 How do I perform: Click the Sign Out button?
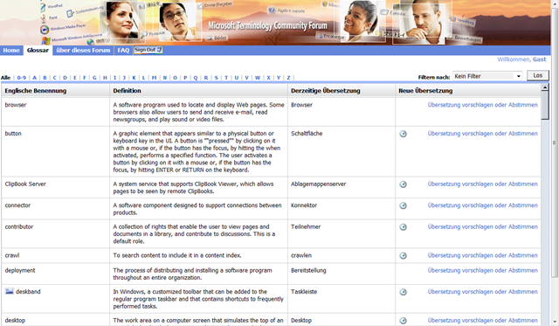(148, 50)
